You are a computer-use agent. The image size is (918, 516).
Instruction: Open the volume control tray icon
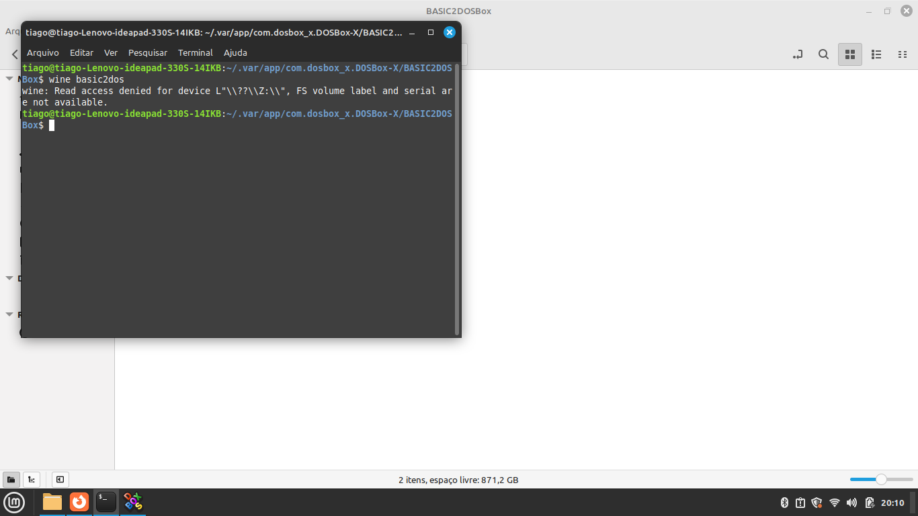tap(851, 503)
